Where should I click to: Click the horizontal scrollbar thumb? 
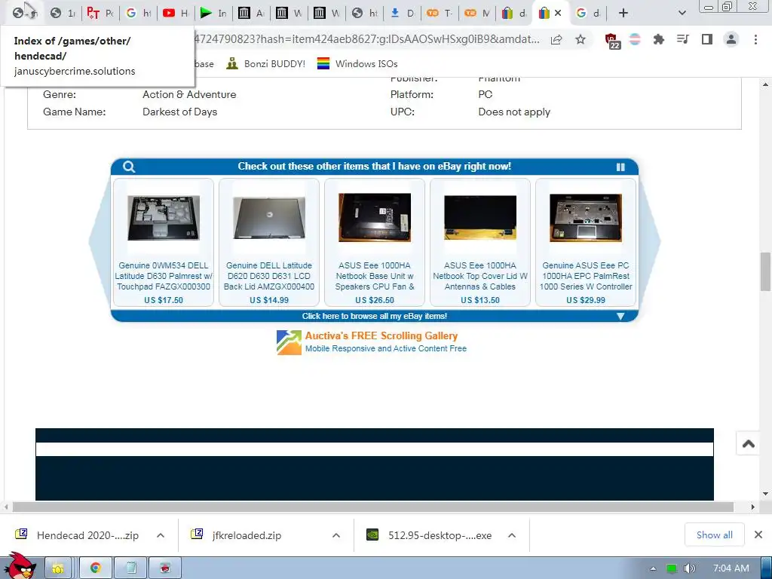tap(373, 507)
